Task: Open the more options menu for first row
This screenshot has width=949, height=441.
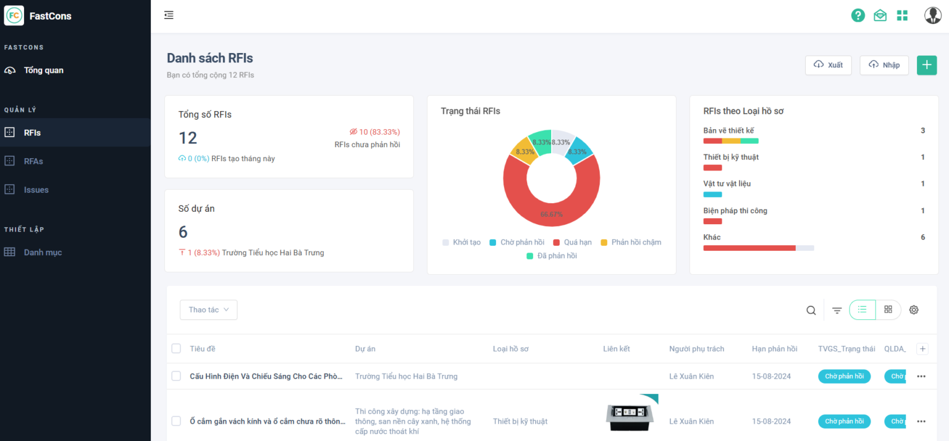Action: point(921,376)
